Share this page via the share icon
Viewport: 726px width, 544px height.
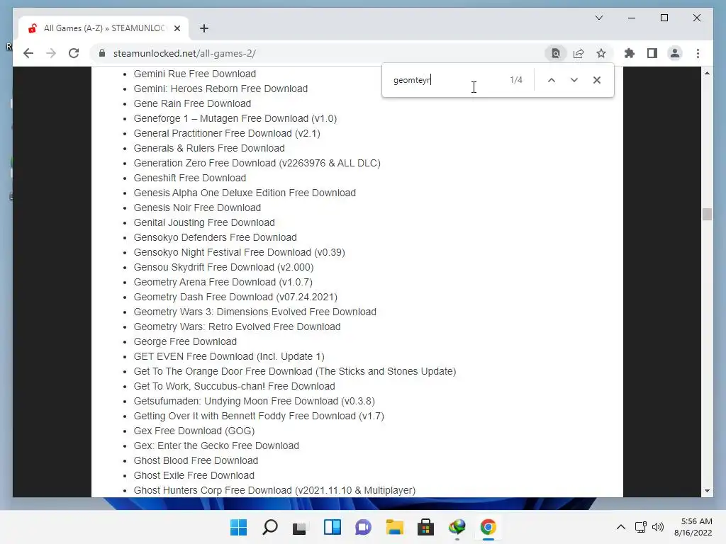pyautogui.click(x=579, y=53)
